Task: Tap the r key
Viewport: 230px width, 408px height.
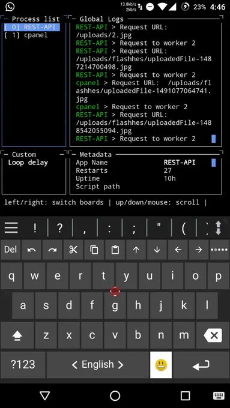Action: tap(80, 276)
